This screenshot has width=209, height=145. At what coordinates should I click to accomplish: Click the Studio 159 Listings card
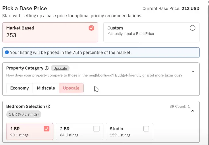[129, 132]
